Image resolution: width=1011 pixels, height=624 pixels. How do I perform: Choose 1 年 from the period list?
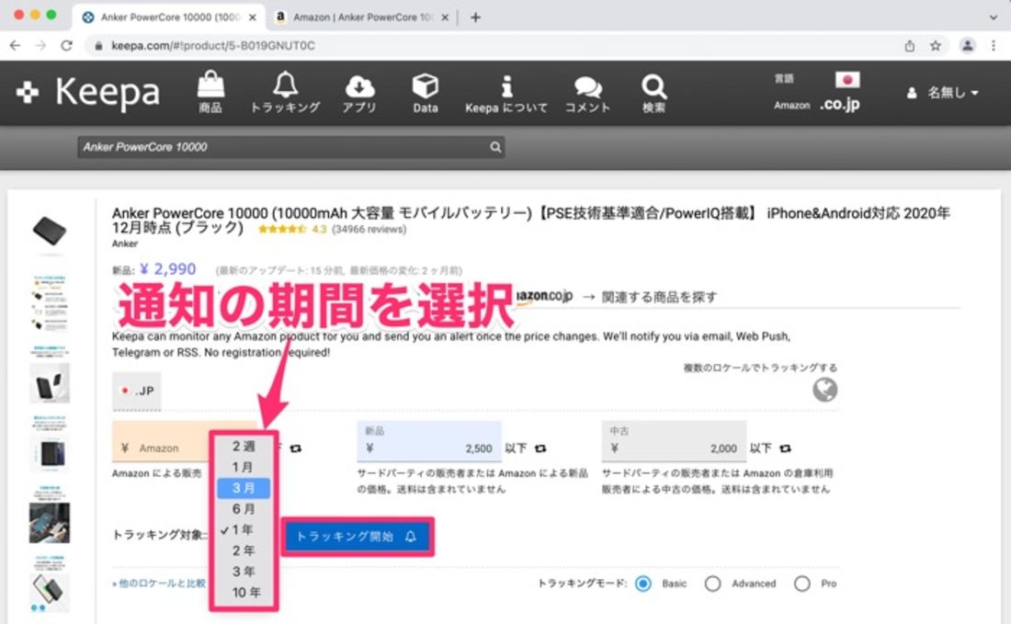[x=244, y=529]
